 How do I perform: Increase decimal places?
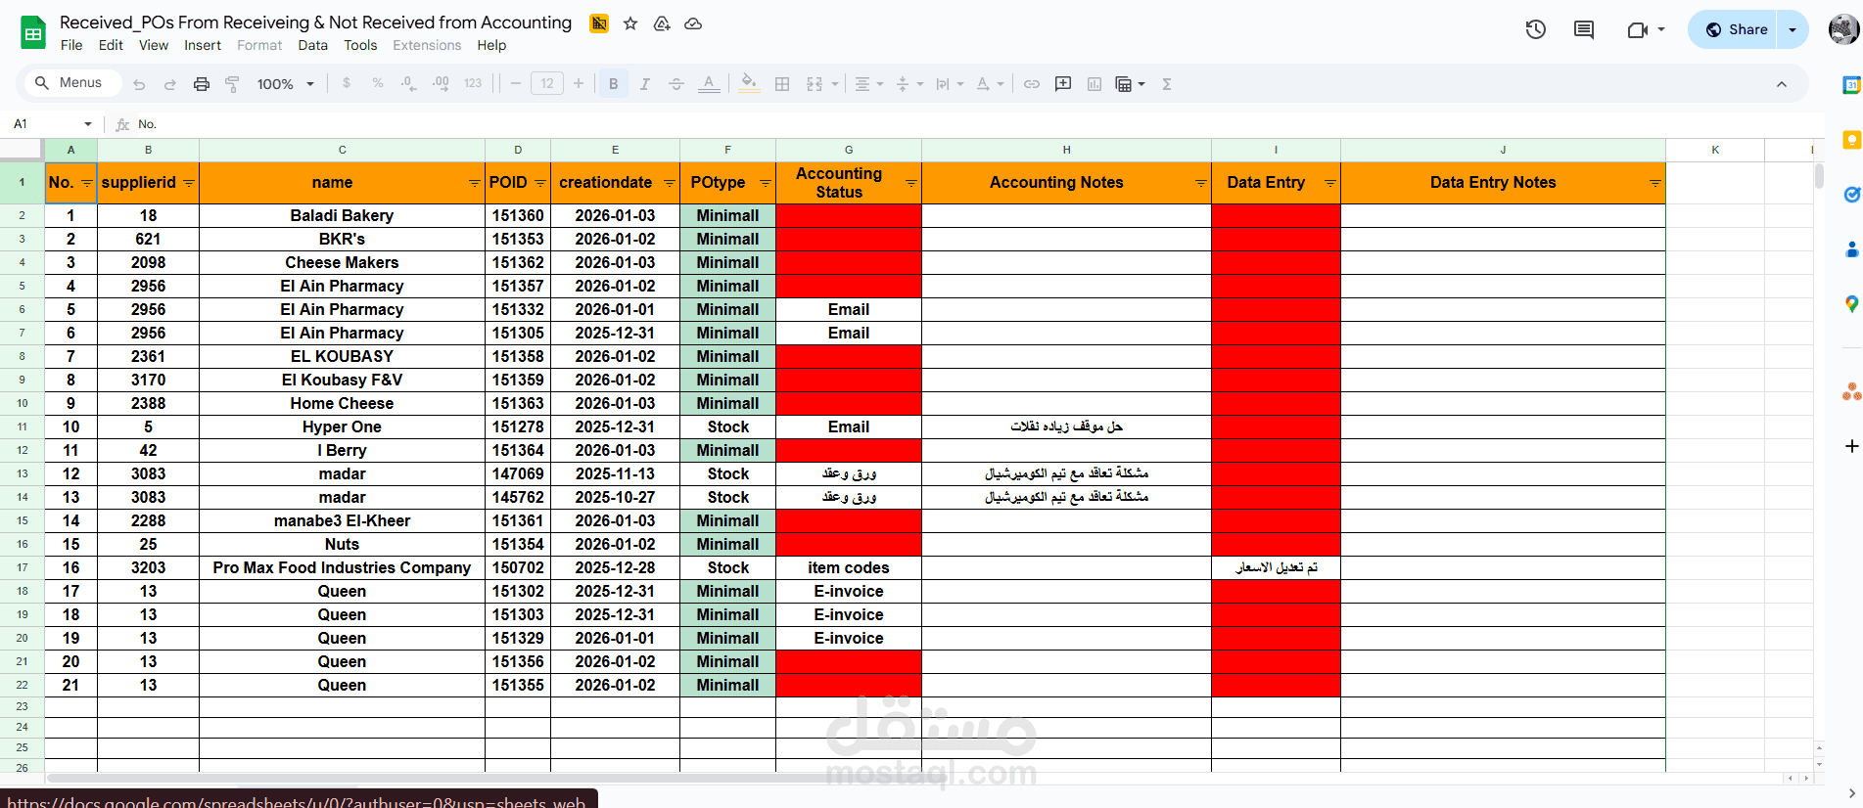[441, 84]
